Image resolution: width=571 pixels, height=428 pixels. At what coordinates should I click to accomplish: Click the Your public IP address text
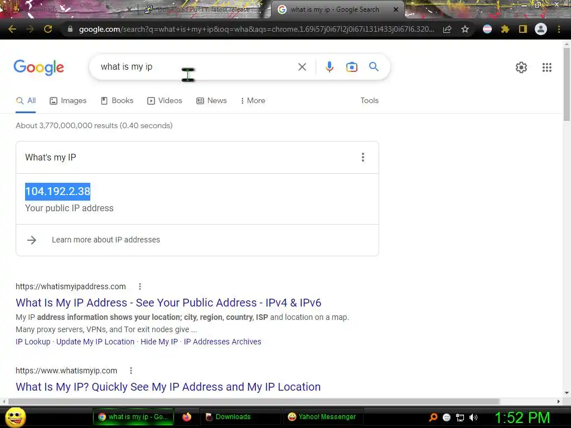(x=69, y=208)
